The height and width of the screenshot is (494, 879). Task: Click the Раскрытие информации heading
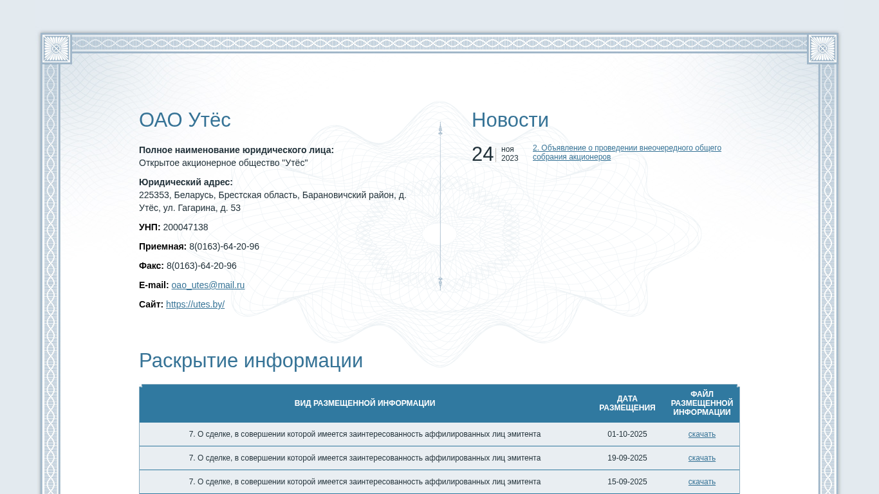click(250, 361)
